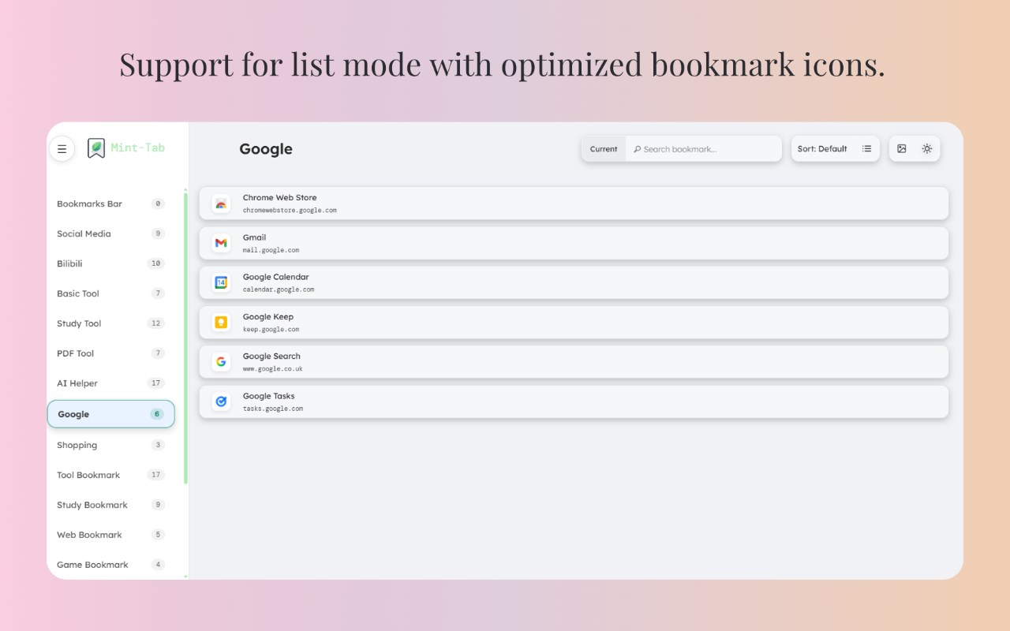Click the Web Bookmark count badge 5
This screenshot has height=631, width=1010.
tap(158, 535)
